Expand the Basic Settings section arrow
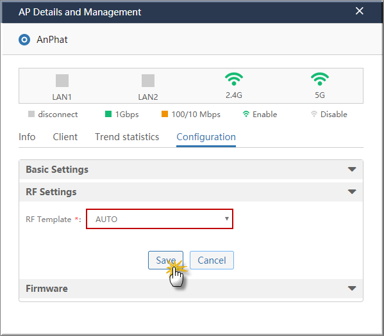 352,169
